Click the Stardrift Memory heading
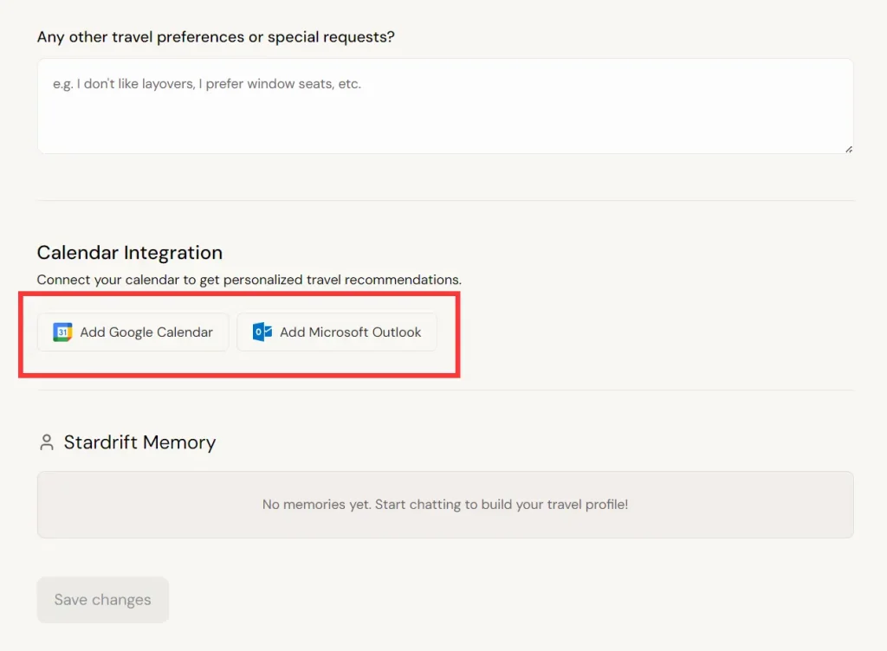Screen dimensions: 887x651 pyautogui.click(x=139, y=442)
